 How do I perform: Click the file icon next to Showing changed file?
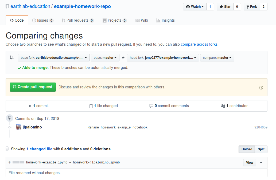pos(7,148)
